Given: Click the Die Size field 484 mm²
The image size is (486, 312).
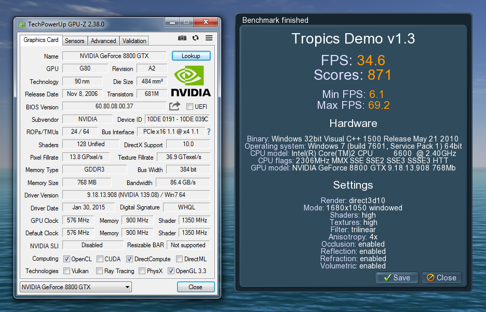Looking at the screenshot, I should coord(152,81).
